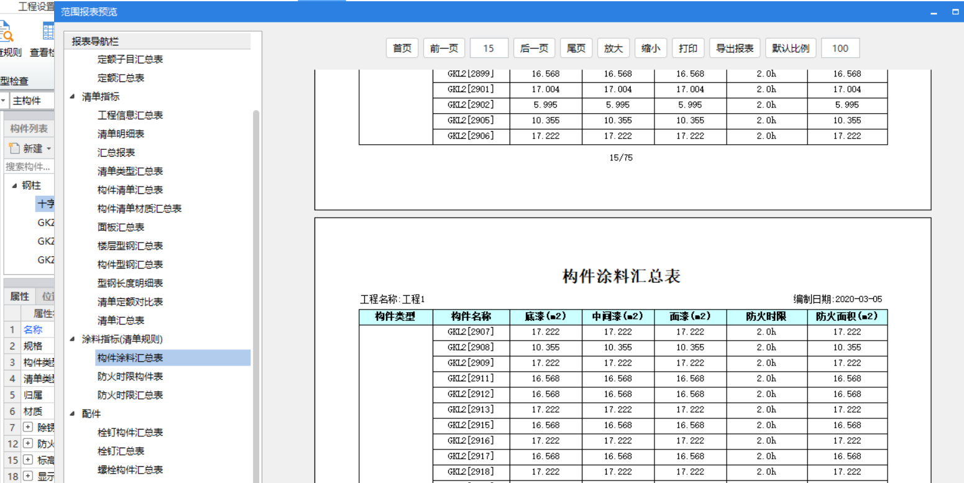Image resolution: width=964 pixels, height=483 pixels.
Task: Collapse the 涂料指标(清单规则) group
Action: click(x=73, y=339)
